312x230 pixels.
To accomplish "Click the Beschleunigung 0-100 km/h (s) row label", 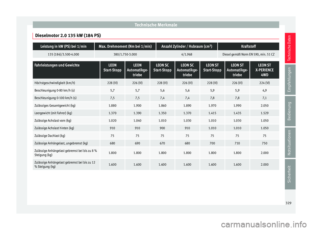I will coord(56,98).
